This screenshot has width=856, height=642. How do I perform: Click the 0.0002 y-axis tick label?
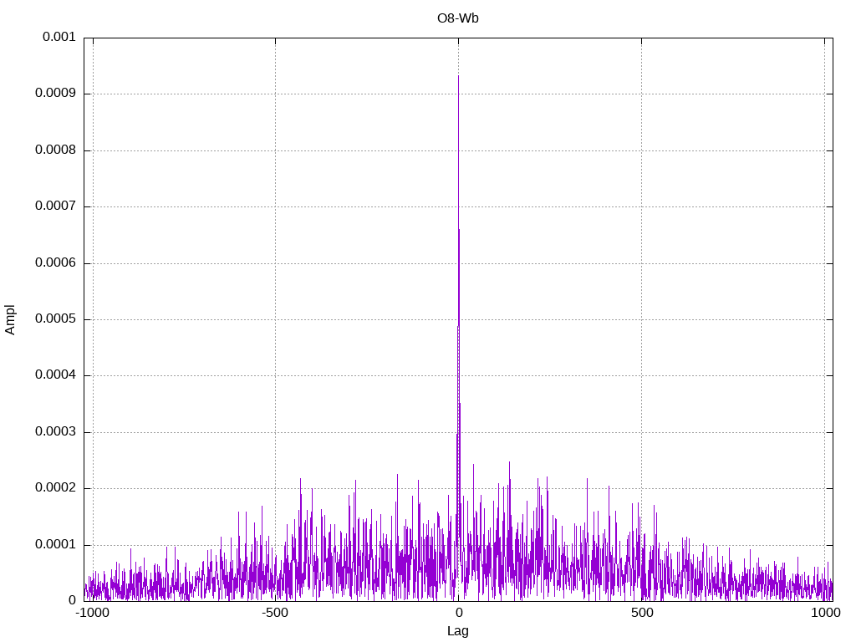click(x=55, y=488)
